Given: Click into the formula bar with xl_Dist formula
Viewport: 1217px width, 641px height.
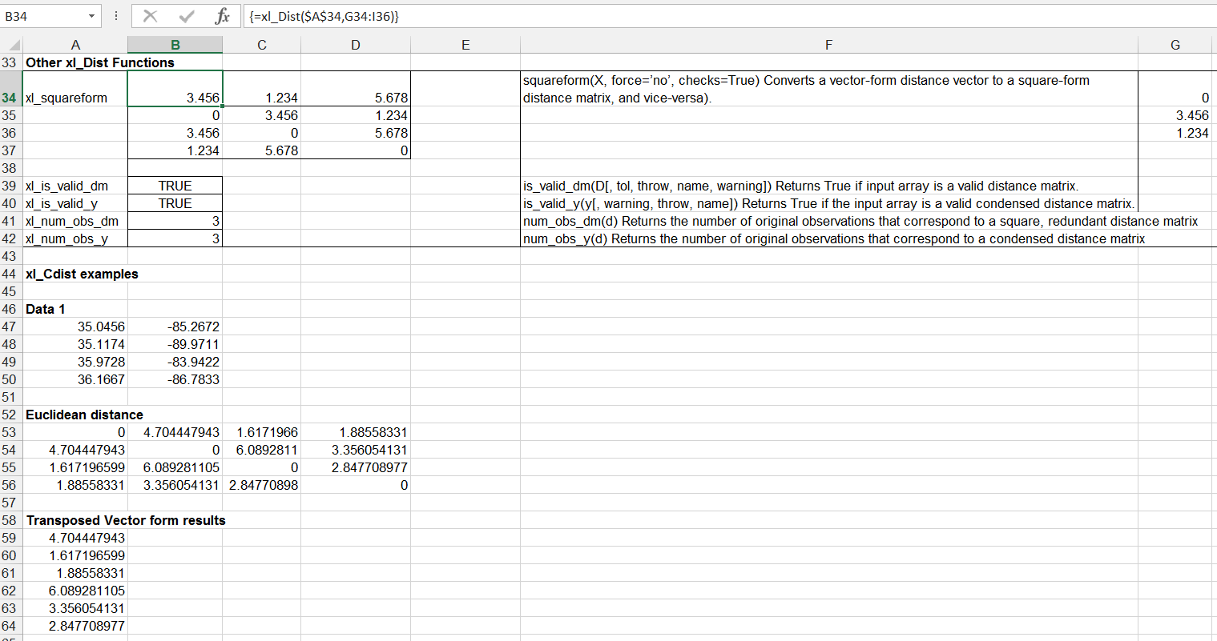Looking at the screenshot, I should tap(721, 16).
